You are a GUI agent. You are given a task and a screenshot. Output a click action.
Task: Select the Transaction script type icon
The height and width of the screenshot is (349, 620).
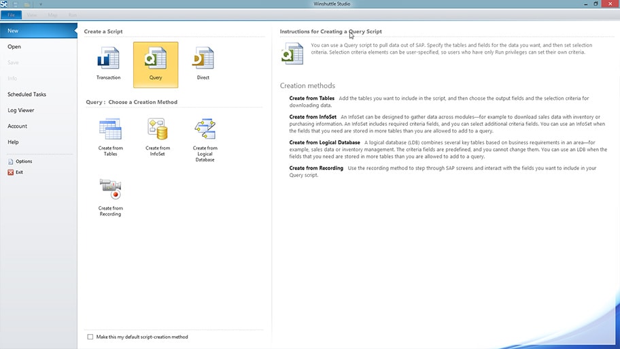[x=108, y=59]
